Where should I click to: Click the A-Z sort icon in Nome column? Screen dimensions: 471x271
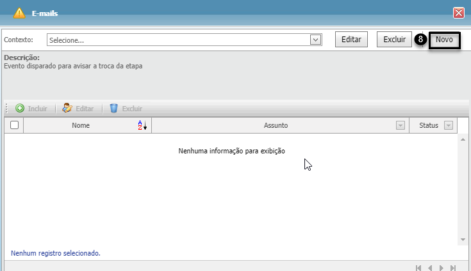[142, 125]
